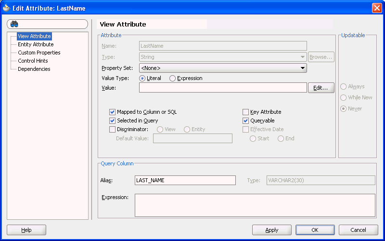Select the Start effective date option
The height and width of the screenshot is (241, 385).
tap(253, 138)
